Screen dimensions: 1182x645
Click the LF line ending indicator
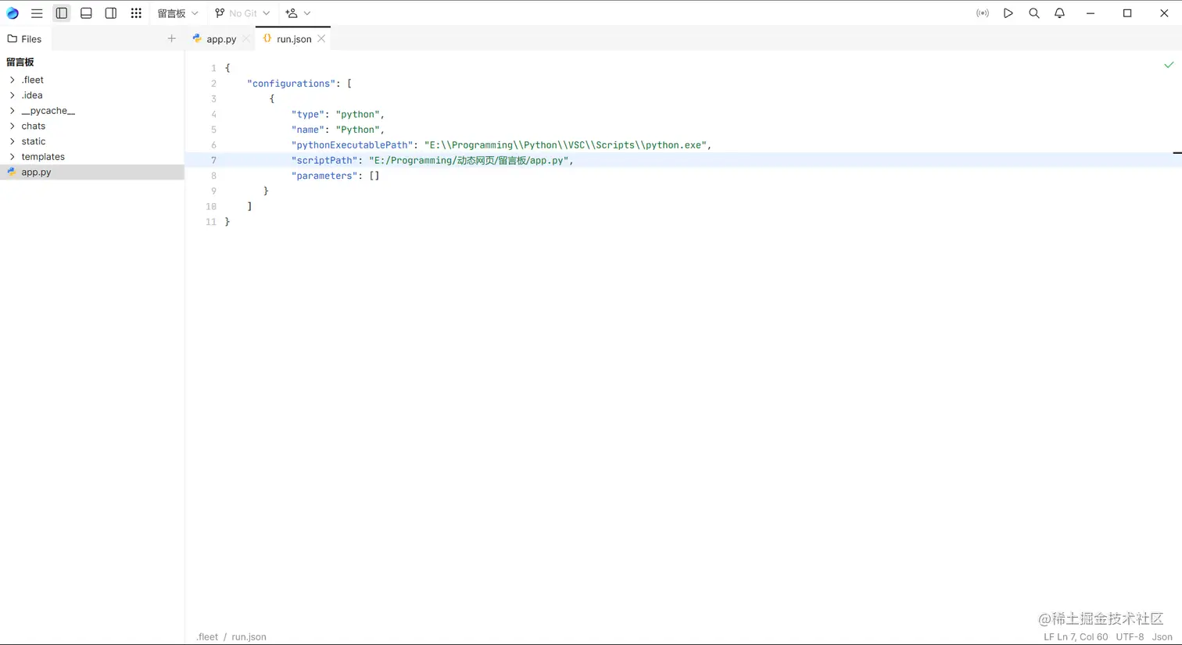(x=1049, y=637)
